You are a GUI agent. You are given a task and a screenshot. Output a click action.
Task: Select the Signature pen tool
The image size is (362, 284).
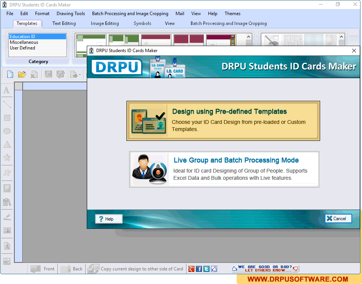7,217
